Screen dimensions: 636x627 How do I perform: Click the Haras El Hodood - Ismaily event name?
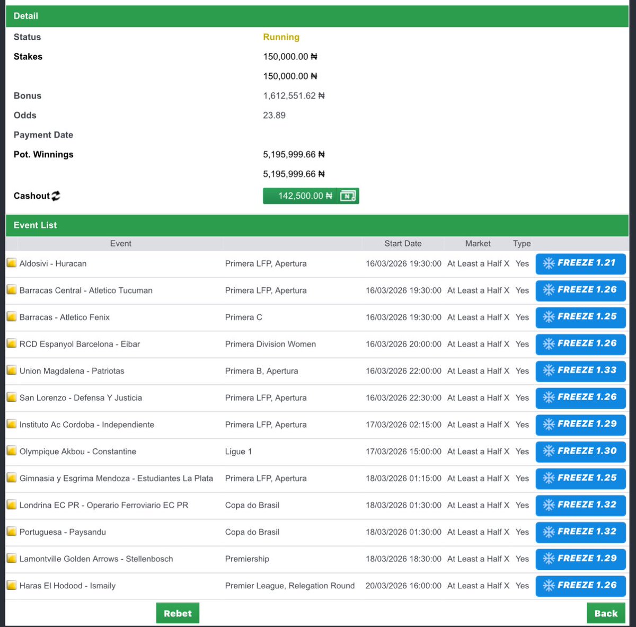67,586
